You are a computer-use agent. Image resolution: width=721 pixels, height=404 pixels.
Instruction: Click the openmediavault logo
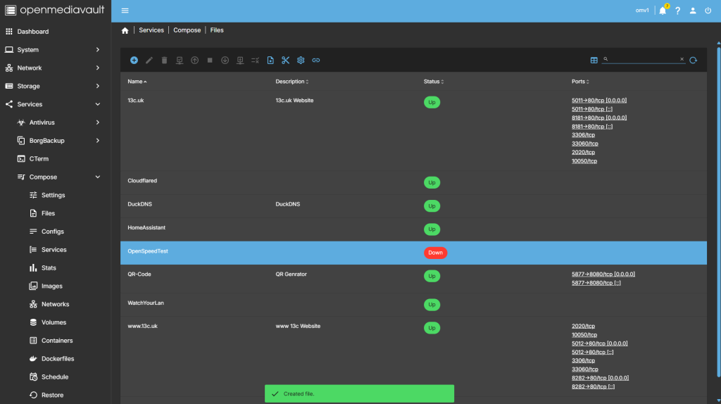tap(55, 10)
